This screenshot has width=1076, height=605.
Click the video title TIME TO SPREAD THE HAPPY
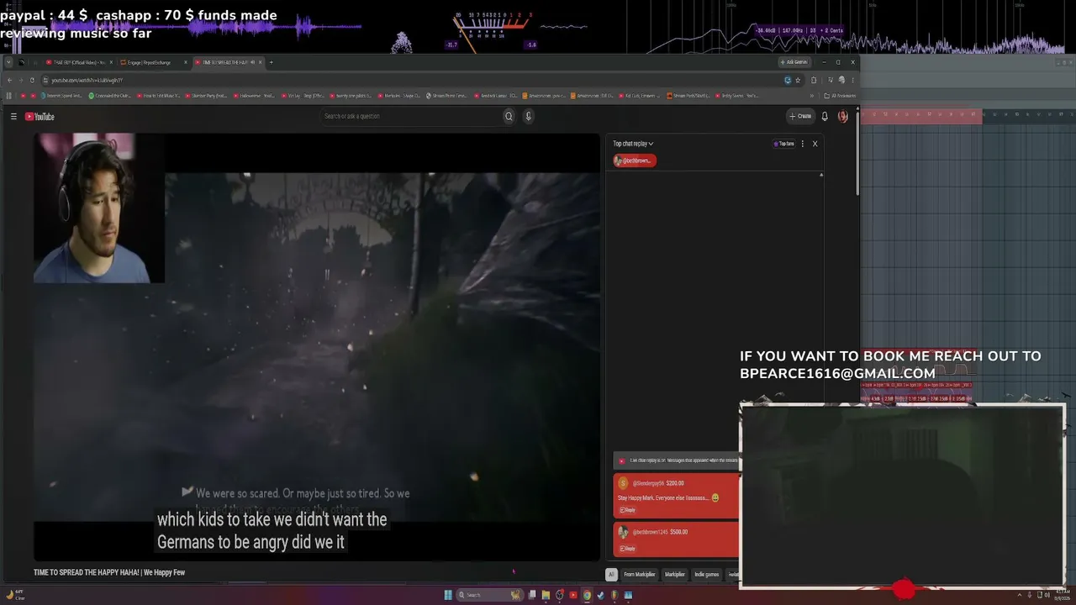click(109, 573)
